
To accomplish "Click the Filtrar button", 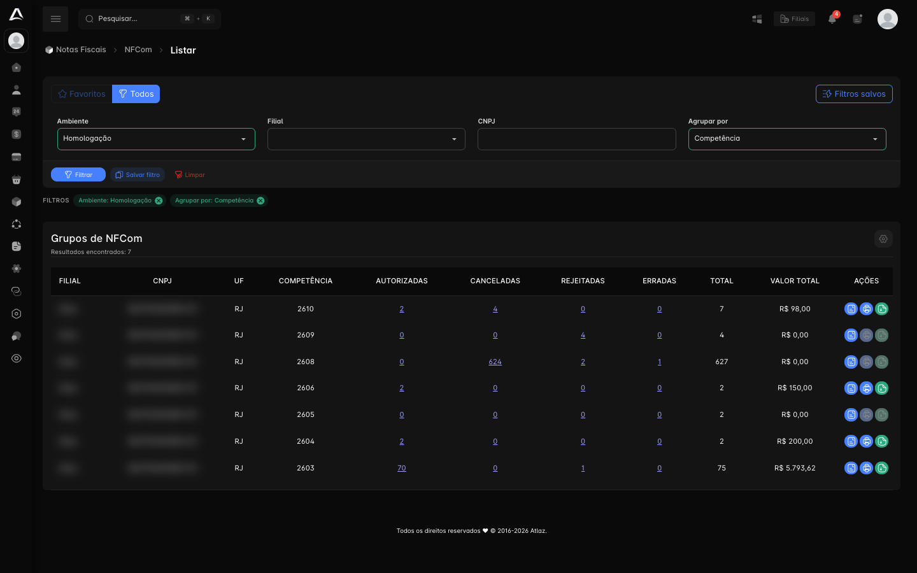I will coord(78,174).
